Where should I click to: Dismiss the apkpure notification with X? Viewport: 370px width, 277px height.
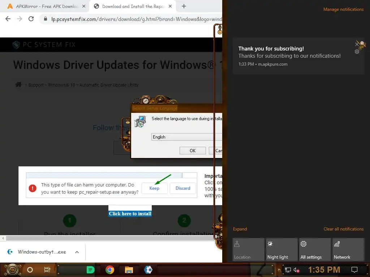[x=357, y=44]
